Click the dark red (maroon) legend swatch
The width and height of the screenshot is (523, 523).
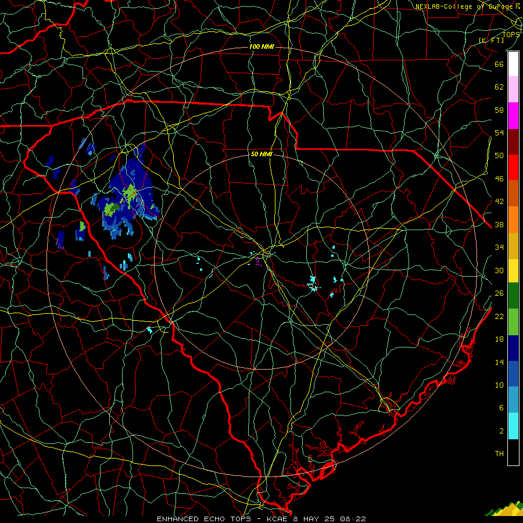[513, 141]
